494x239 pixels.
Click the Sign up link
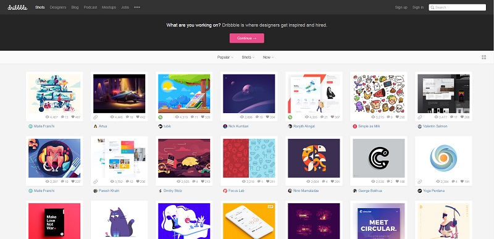pyautogui.click(x=401, y=7)
